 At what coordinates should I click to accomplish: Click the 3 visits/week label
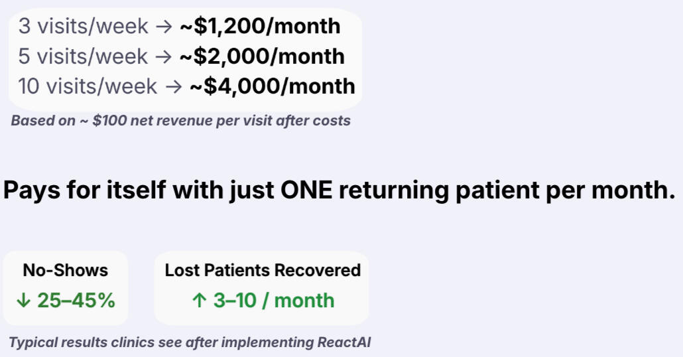click(x=82, y=27)
